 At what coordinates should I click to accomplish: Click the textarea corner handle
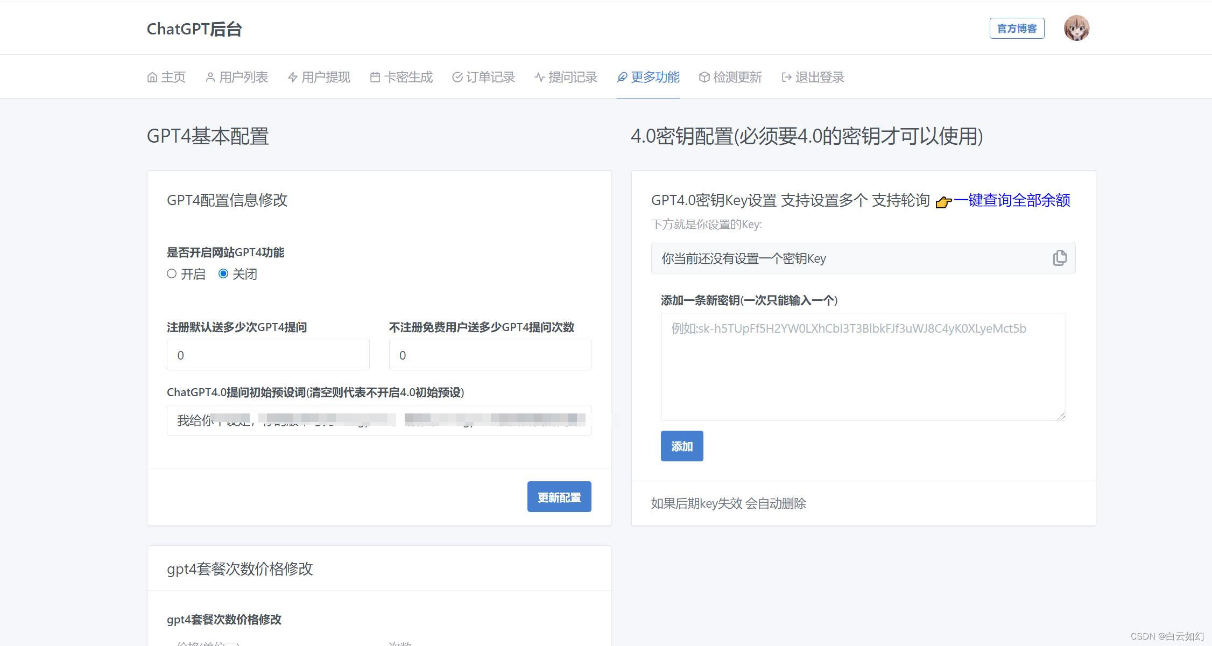click(x=1061, y=416)
